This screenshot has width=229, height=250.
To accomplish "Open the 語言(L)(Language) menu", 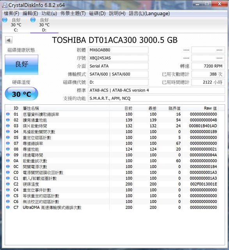I will tap(149, 14).
